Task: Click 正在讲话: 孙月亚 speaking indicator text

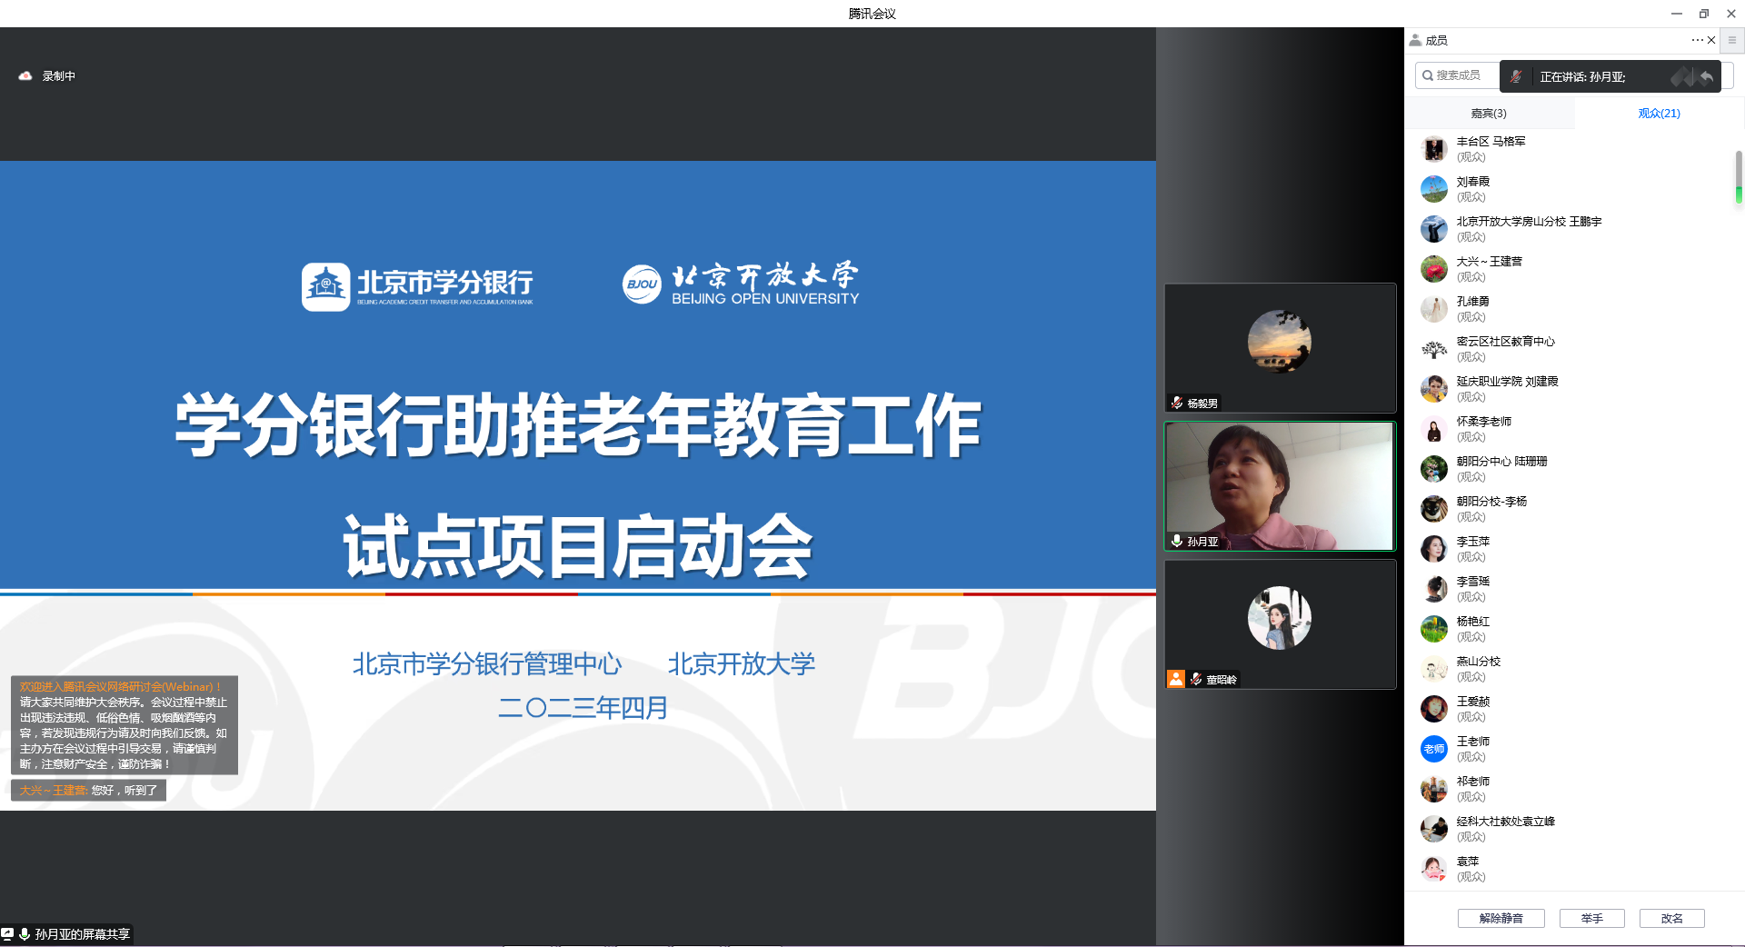Action: (1582, 77)
